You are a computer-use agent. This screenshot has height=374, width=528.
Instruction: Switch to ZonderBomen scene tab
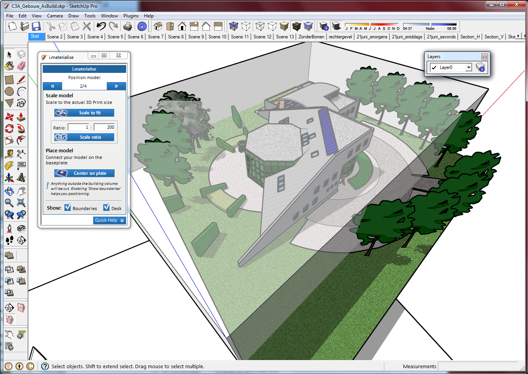click(311, 37)
